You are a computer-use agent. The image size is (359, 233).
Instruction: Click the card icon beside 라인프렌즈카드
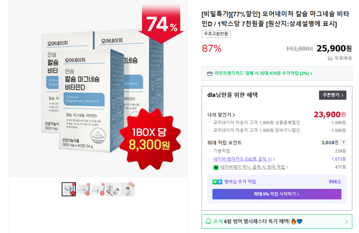210,73
